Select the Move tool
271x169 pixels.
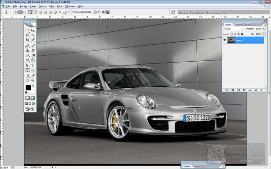click(33, 31)
